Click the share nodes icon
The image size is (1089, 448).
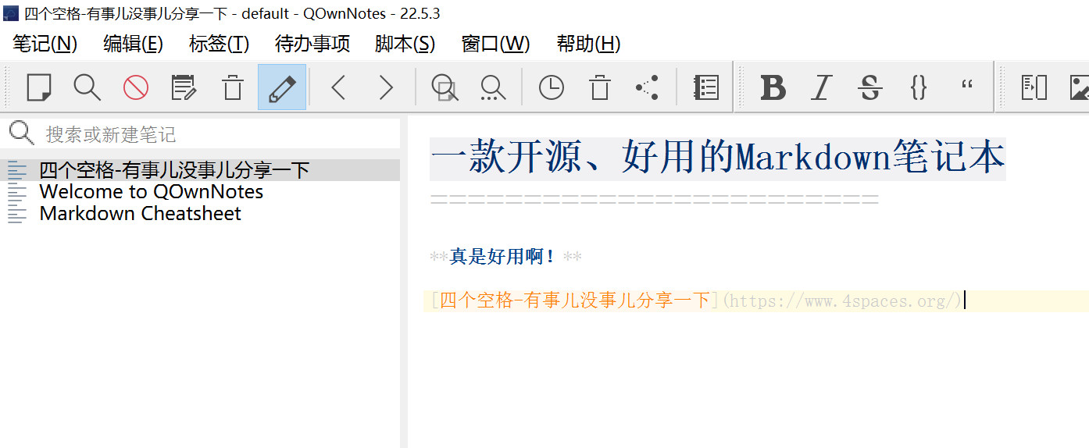click(647, 87)
